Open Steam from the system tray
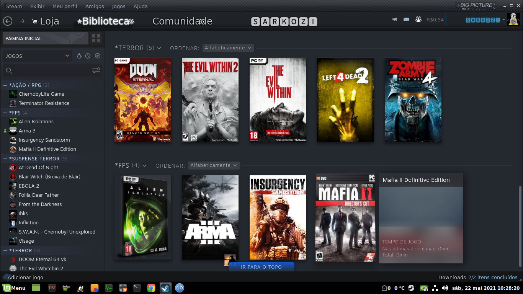 coord(411,288)
